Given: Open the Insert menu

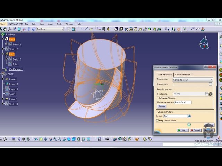Looking at the screenshot, I should point(50,24).
